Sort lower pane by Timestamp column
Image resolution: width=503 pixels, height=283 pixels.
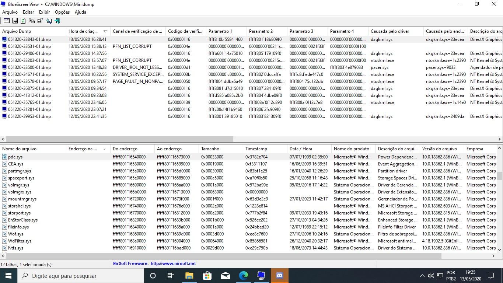[x=265, y=149]
